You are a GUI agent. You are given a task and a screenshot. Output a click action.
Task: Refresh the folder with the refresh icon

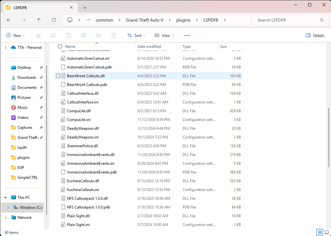coord(54,20)
